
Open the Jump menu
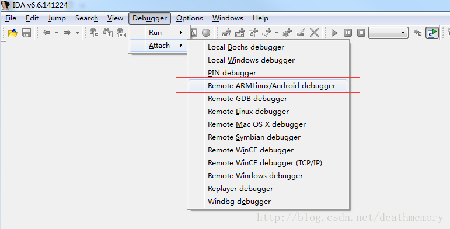point(57,18)
